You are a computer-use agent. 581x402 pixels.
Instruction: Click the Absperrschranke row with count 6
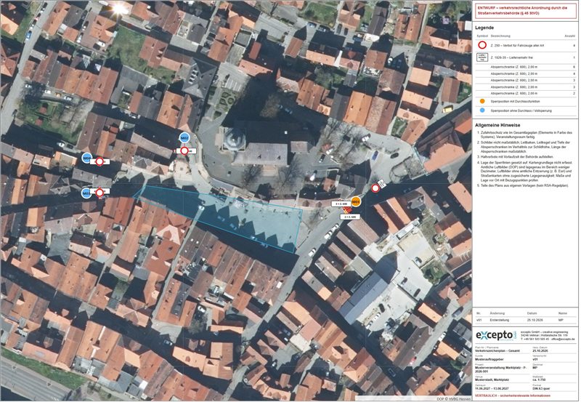point(526,67)
